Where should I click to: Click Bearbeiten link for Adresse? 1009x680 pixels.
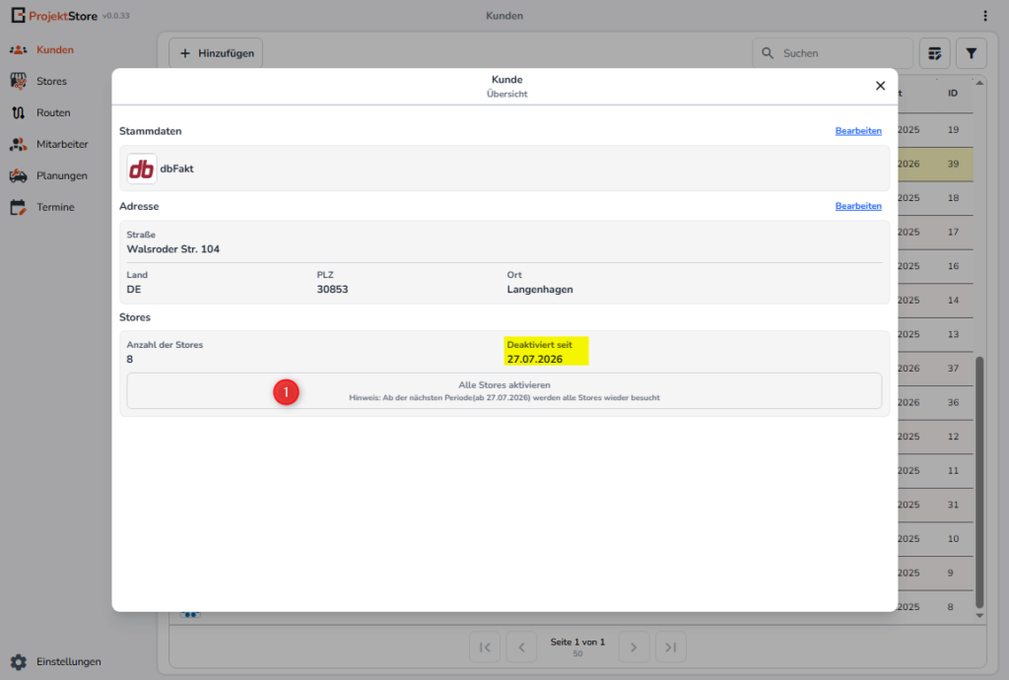[857, 206]
